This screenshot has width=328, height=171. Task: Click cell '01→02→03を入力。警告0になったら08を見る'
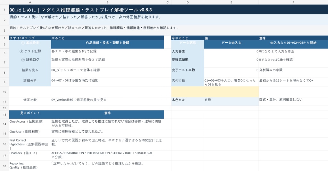point(231,82)
